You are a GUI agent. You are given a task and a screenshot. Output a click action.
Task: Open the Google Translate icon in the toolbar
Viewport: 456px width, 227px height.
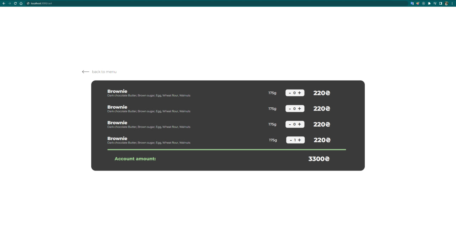click(412, 3)
